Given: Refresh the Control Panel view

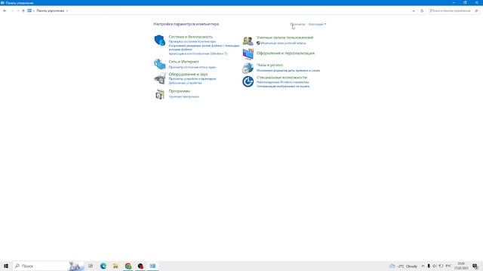Looking at the screenshot, I should point(422,11).
